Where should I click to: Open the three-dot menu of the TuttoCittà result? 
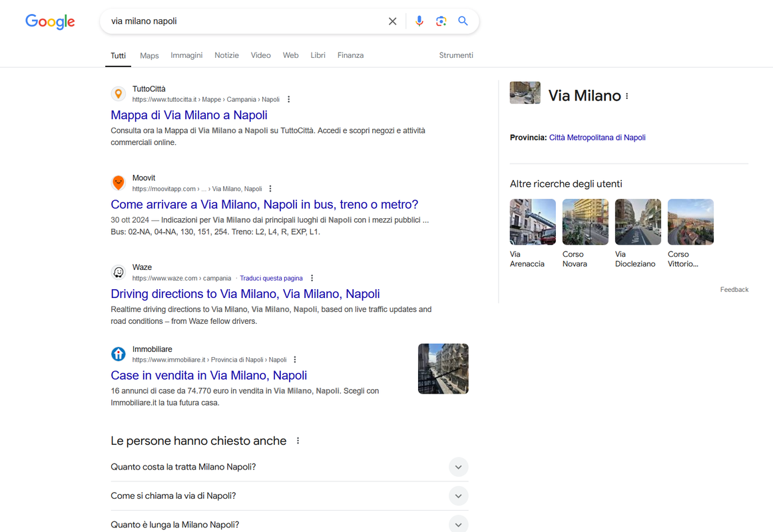coord(289,100)
